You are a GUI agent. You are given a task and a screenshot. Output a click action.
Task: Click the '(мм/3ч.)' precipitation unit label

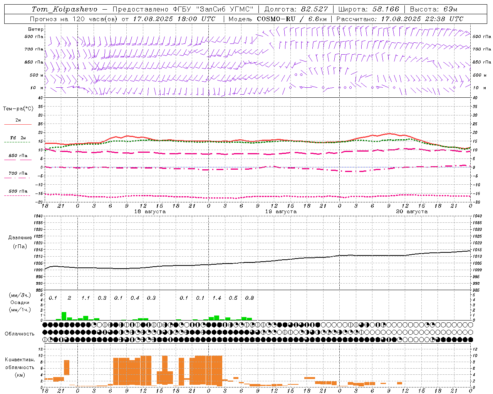pos(20,295)
